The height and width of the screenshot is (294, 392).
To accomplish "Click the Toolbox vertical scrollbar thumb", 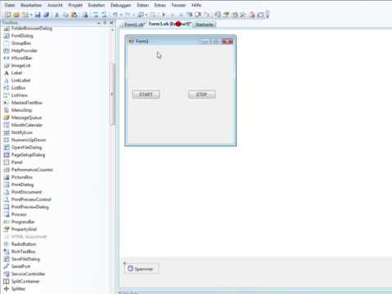I will click(x=113, y=94).
